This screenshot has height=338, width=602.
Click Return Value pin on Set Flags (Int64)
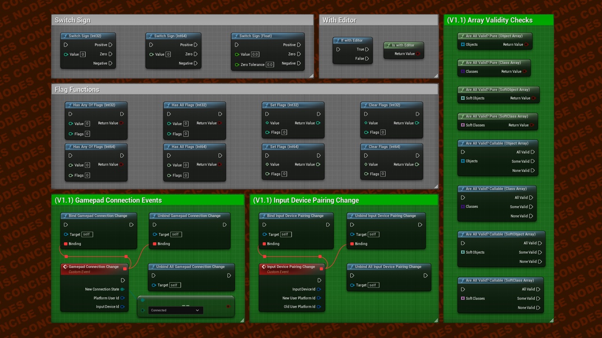(318, 164)
